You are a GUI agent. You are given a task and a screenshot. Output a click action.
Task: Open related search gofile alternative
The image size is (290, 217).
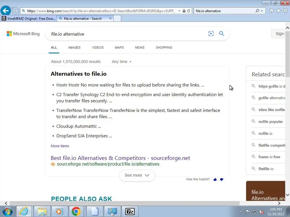tap(268, 98)
